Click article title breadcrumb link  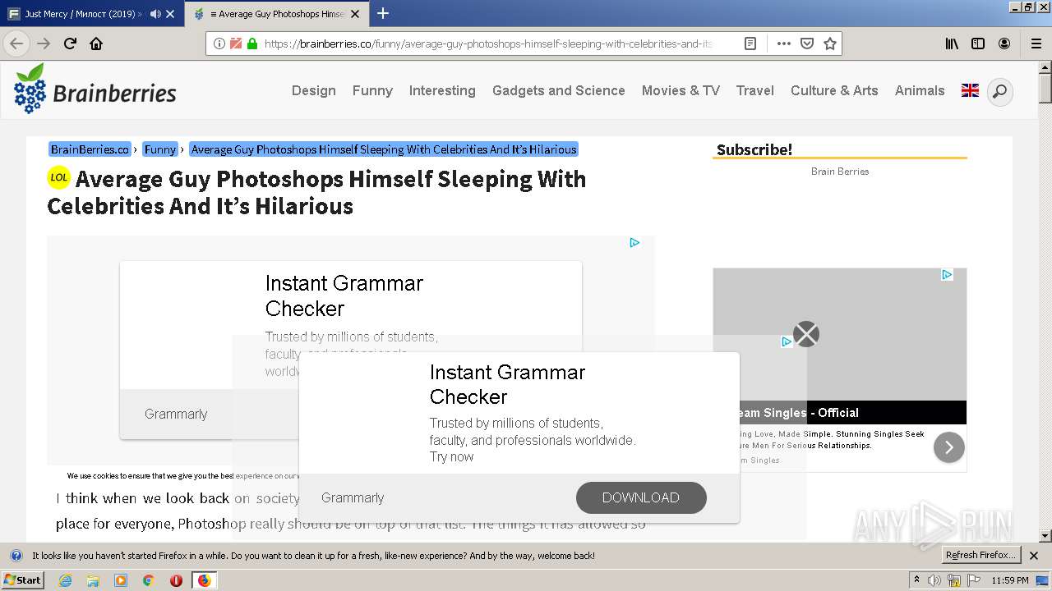(384, 149)
